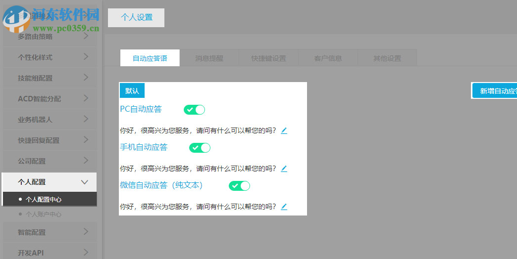Edit the 手机自动应答 message with pencil icon
Image resolution: width=517 pixels, height=259 pixels.
click(284, 169)
